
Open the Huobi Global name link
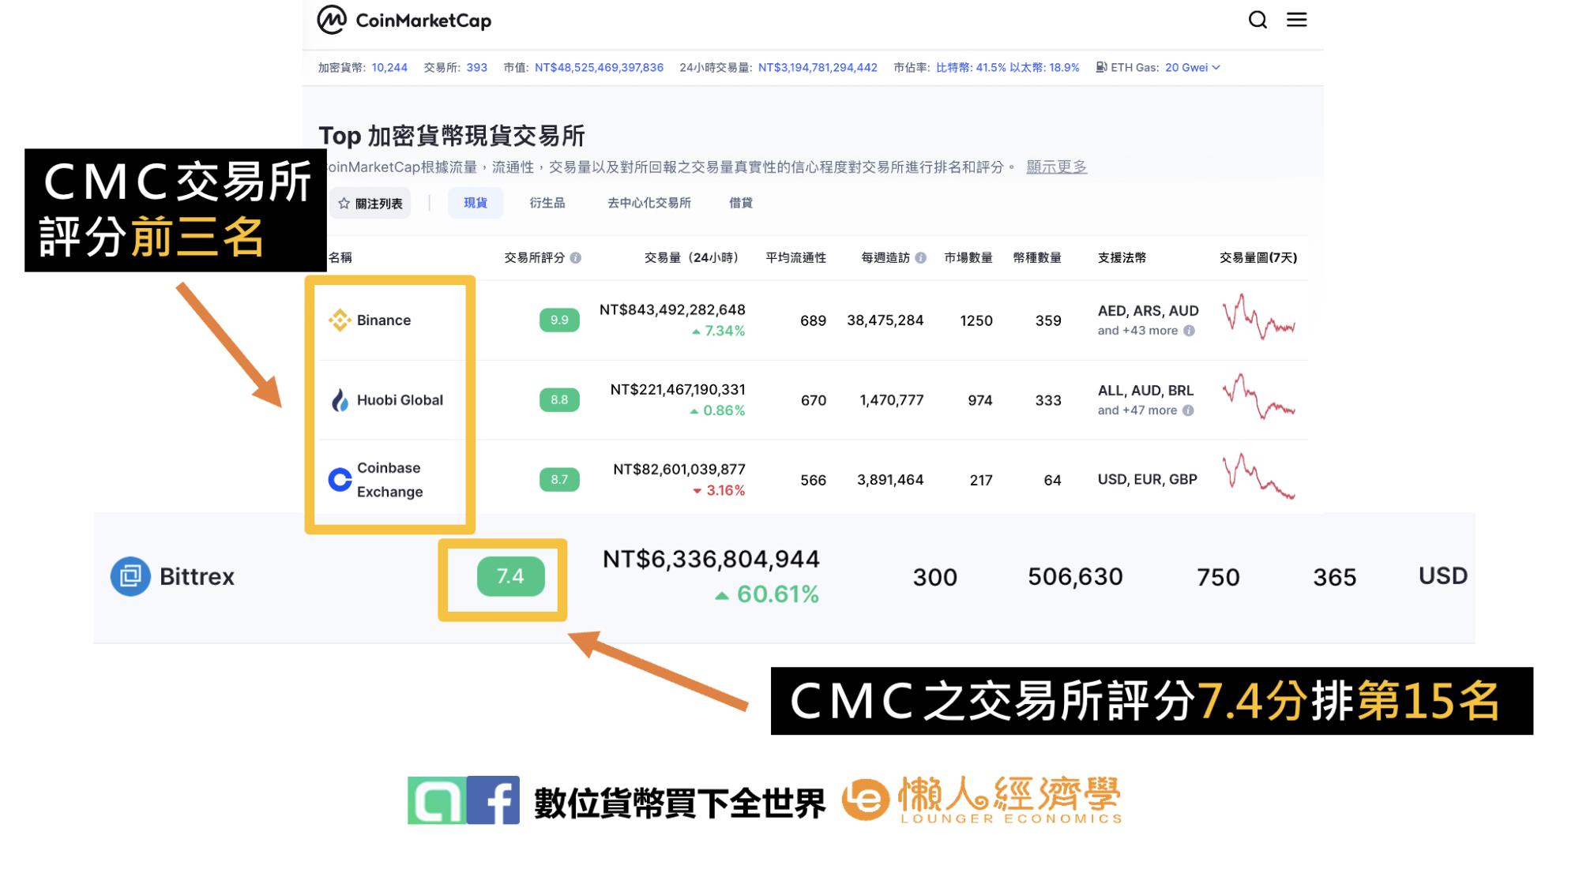(400, 400)
